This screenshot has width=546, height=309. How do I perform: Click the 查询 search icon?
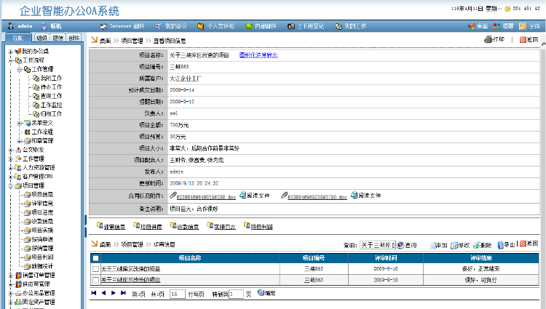pos(400,245)
